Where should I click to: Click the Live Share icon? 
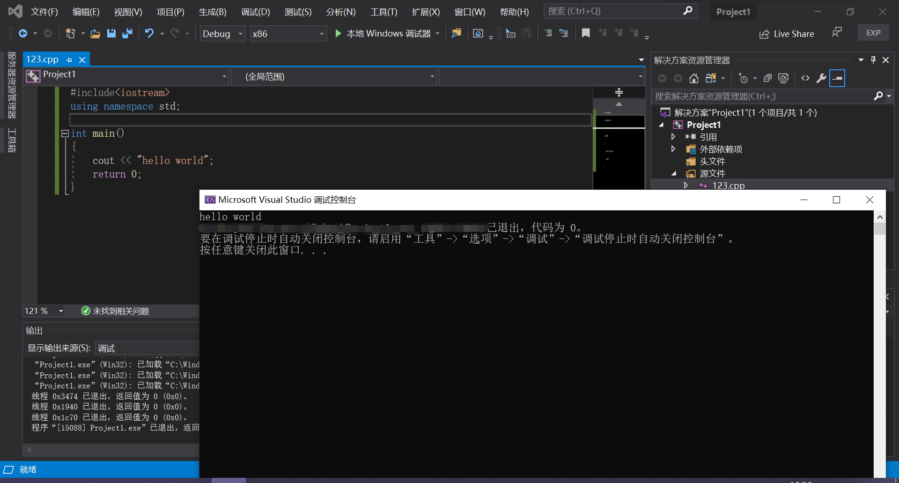point(765,34)
